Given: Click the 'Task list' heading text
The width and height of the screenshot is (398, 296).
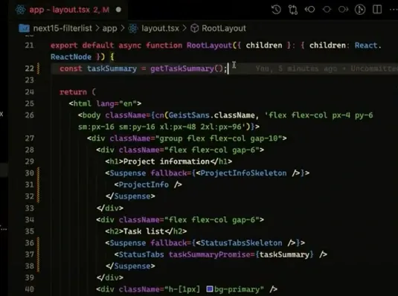Looking at the screenshot, I should pos(144,231).
